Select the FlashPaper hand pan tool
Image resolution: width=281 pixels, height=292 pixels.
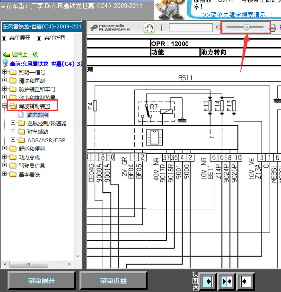click(149, 28)
